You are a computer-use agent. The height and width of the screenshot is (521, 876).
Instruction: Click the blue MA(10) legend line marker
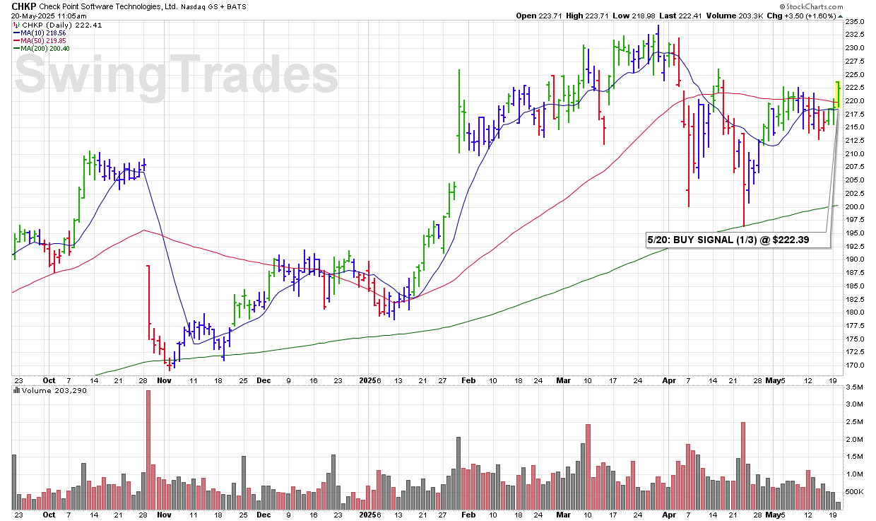pos(16,33)
